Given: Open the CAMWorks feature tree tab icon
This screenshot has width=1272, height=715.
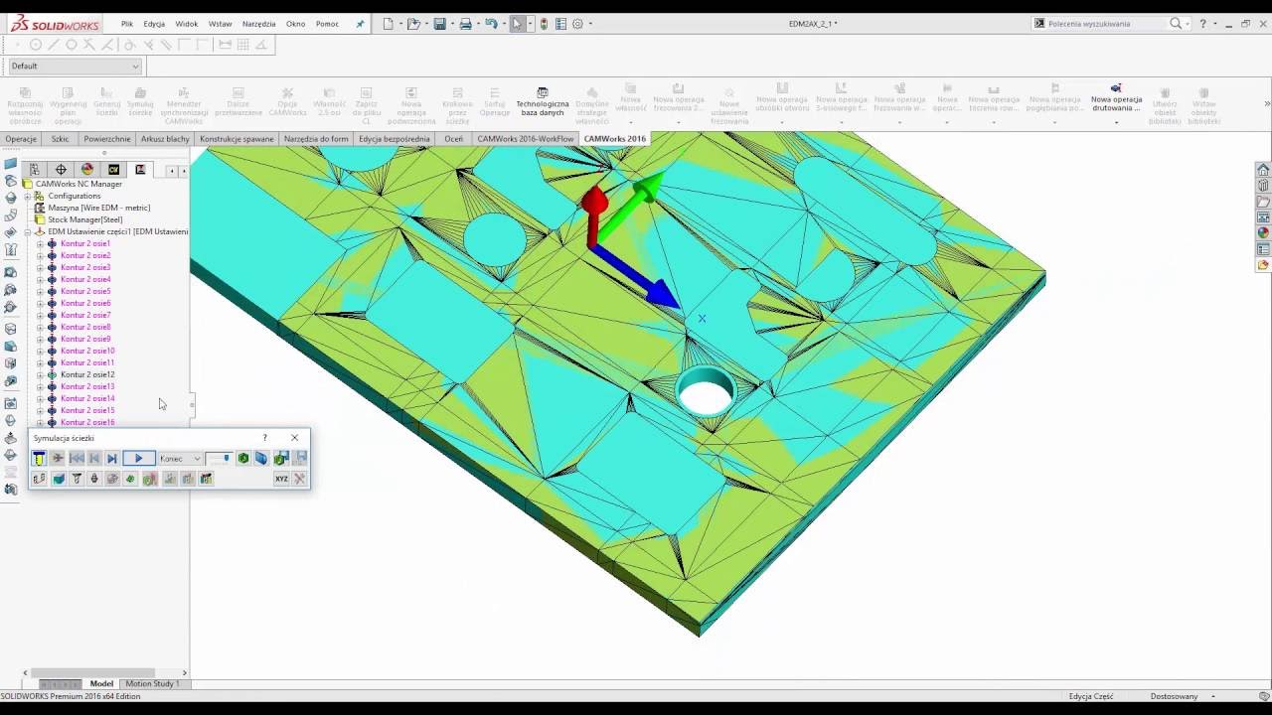Looking at the screenshot, I should pyautogui.click(x=113, y=170).
